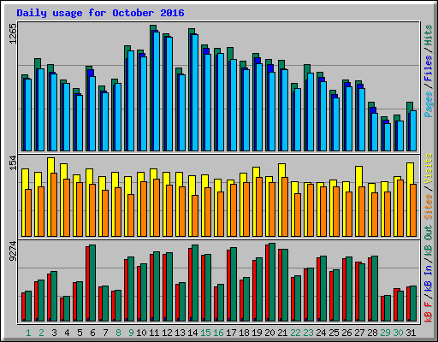Click the "Files" legend label
The image size is (438, 342).
[429, 68]
